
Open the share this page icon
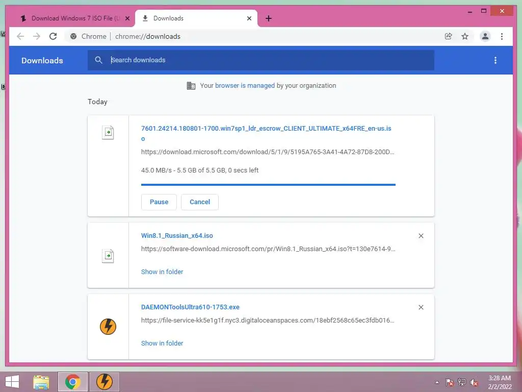click(x=449, y=36)
